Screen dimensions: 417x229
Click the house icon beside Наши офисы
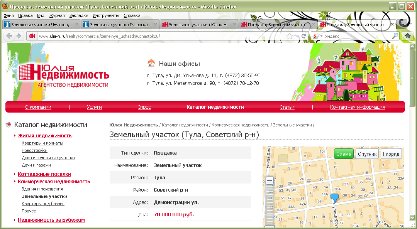pyautogui.click(x=151, y=63)
